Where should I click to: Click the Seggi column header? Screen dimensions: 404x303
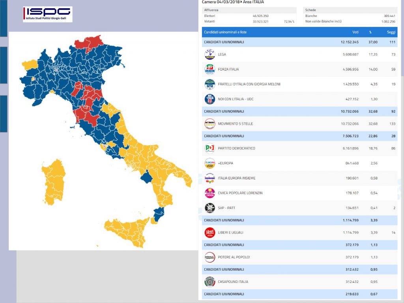coord(391,32)
